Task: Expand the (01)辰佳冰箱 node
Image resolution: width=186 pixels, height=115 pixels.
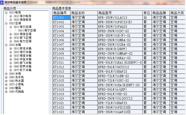Action: (x=11, y=48)
